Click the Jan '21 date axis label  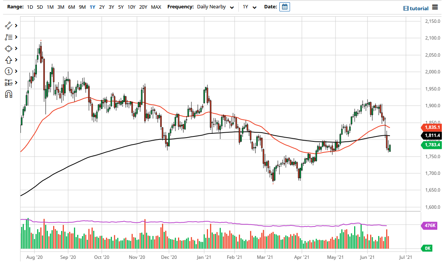click(x=204, y=257)
